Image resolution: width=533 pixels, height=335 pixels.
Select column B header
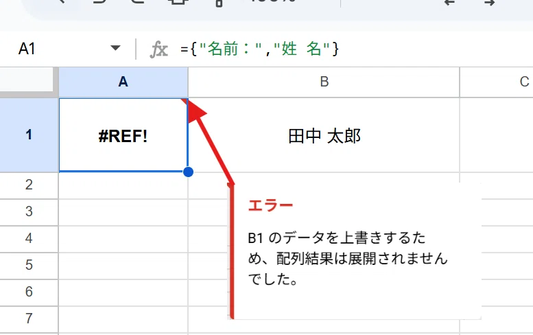(x=324, y=82)
